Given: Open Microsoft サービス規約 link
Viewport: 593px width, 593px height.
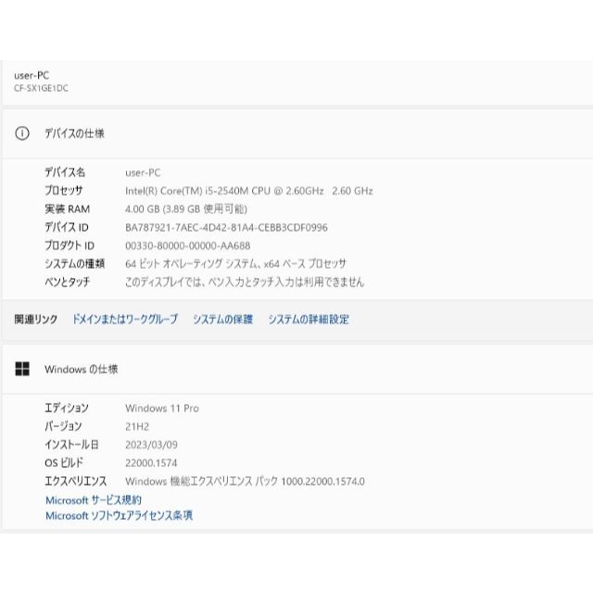Looking at the screenshot, I should click(94, 500).
